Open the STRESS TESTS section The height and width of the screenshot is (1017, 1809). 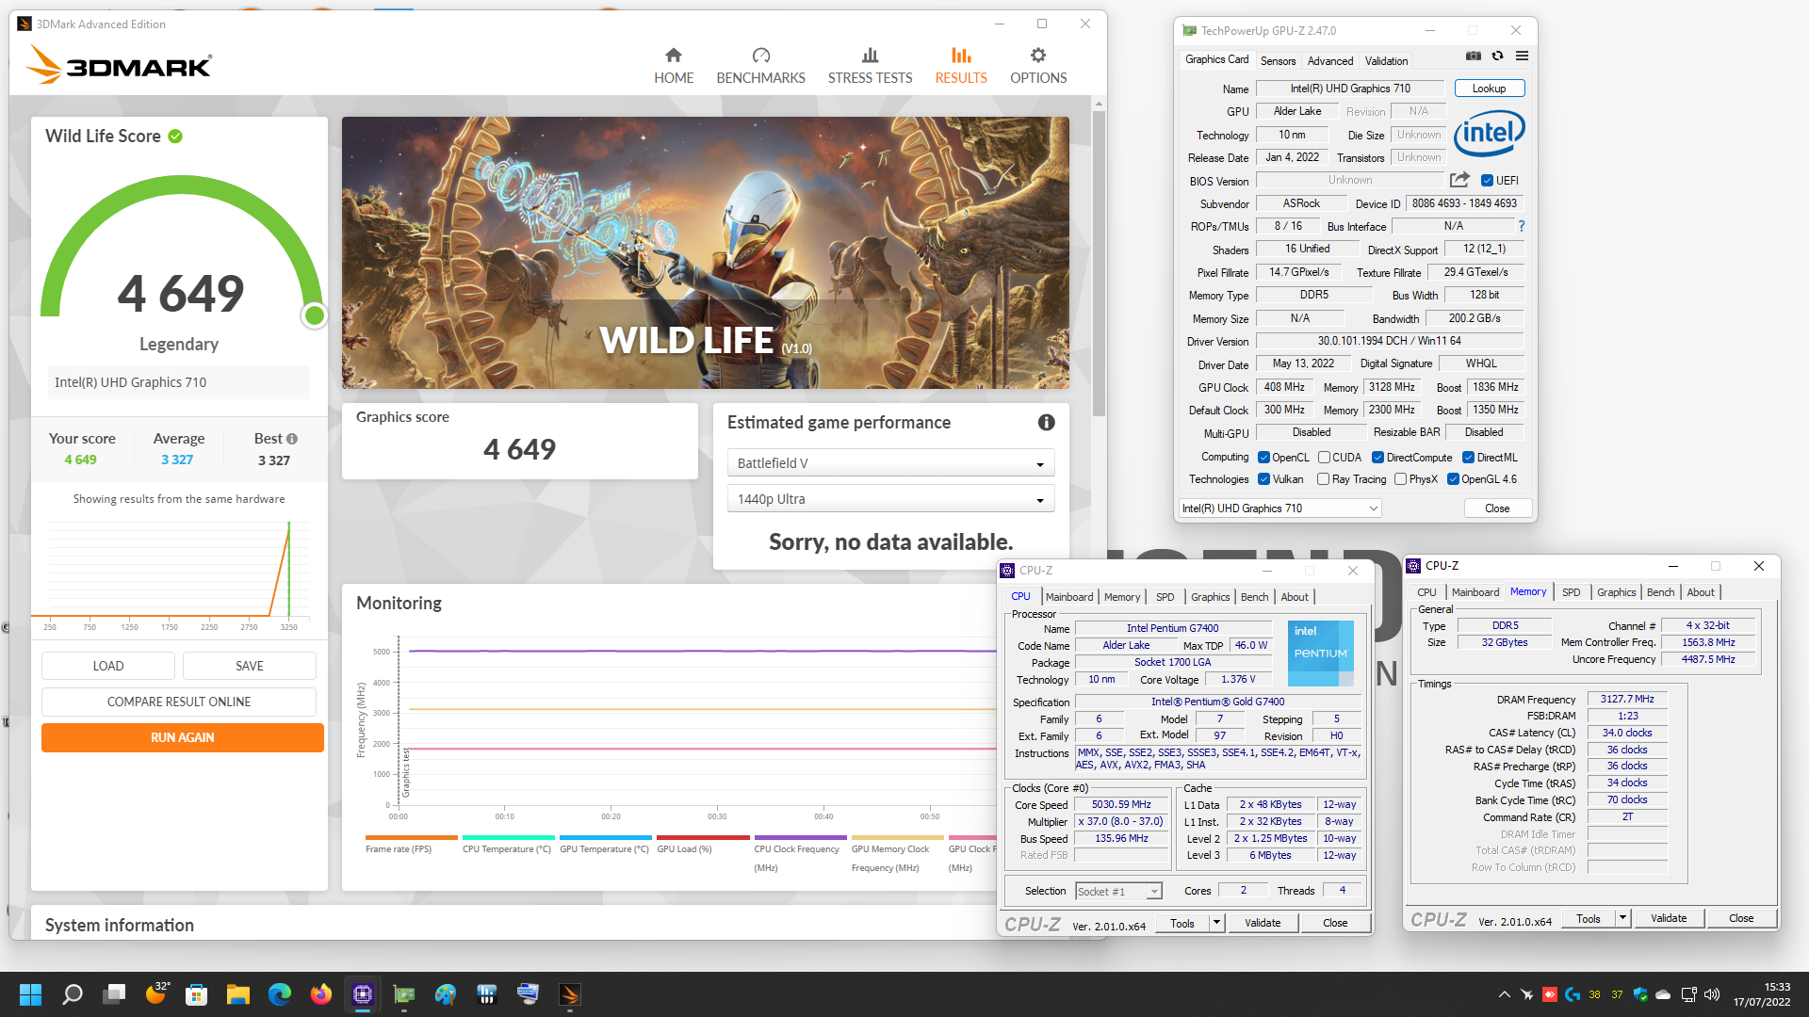[x=870, y=66]
